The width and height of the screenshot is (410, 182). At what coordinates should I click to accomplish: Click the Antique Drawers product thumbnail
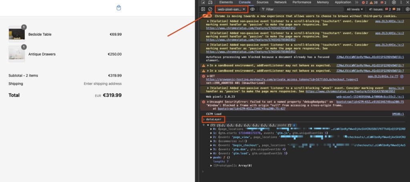[x=17, y=54]
